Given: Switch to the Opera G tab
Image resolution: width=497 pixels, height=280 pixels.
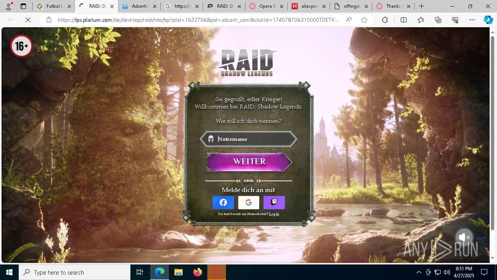Looking at the screenshot, I should [x=267, y=6].
